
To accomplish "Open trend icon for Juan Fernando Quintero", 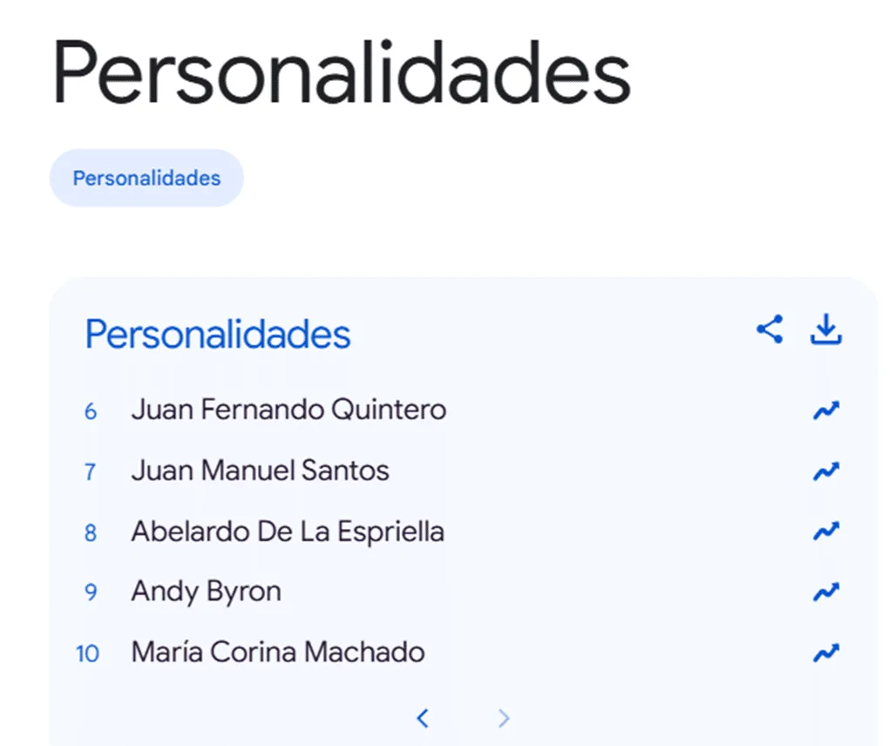I will pos(825,410).
